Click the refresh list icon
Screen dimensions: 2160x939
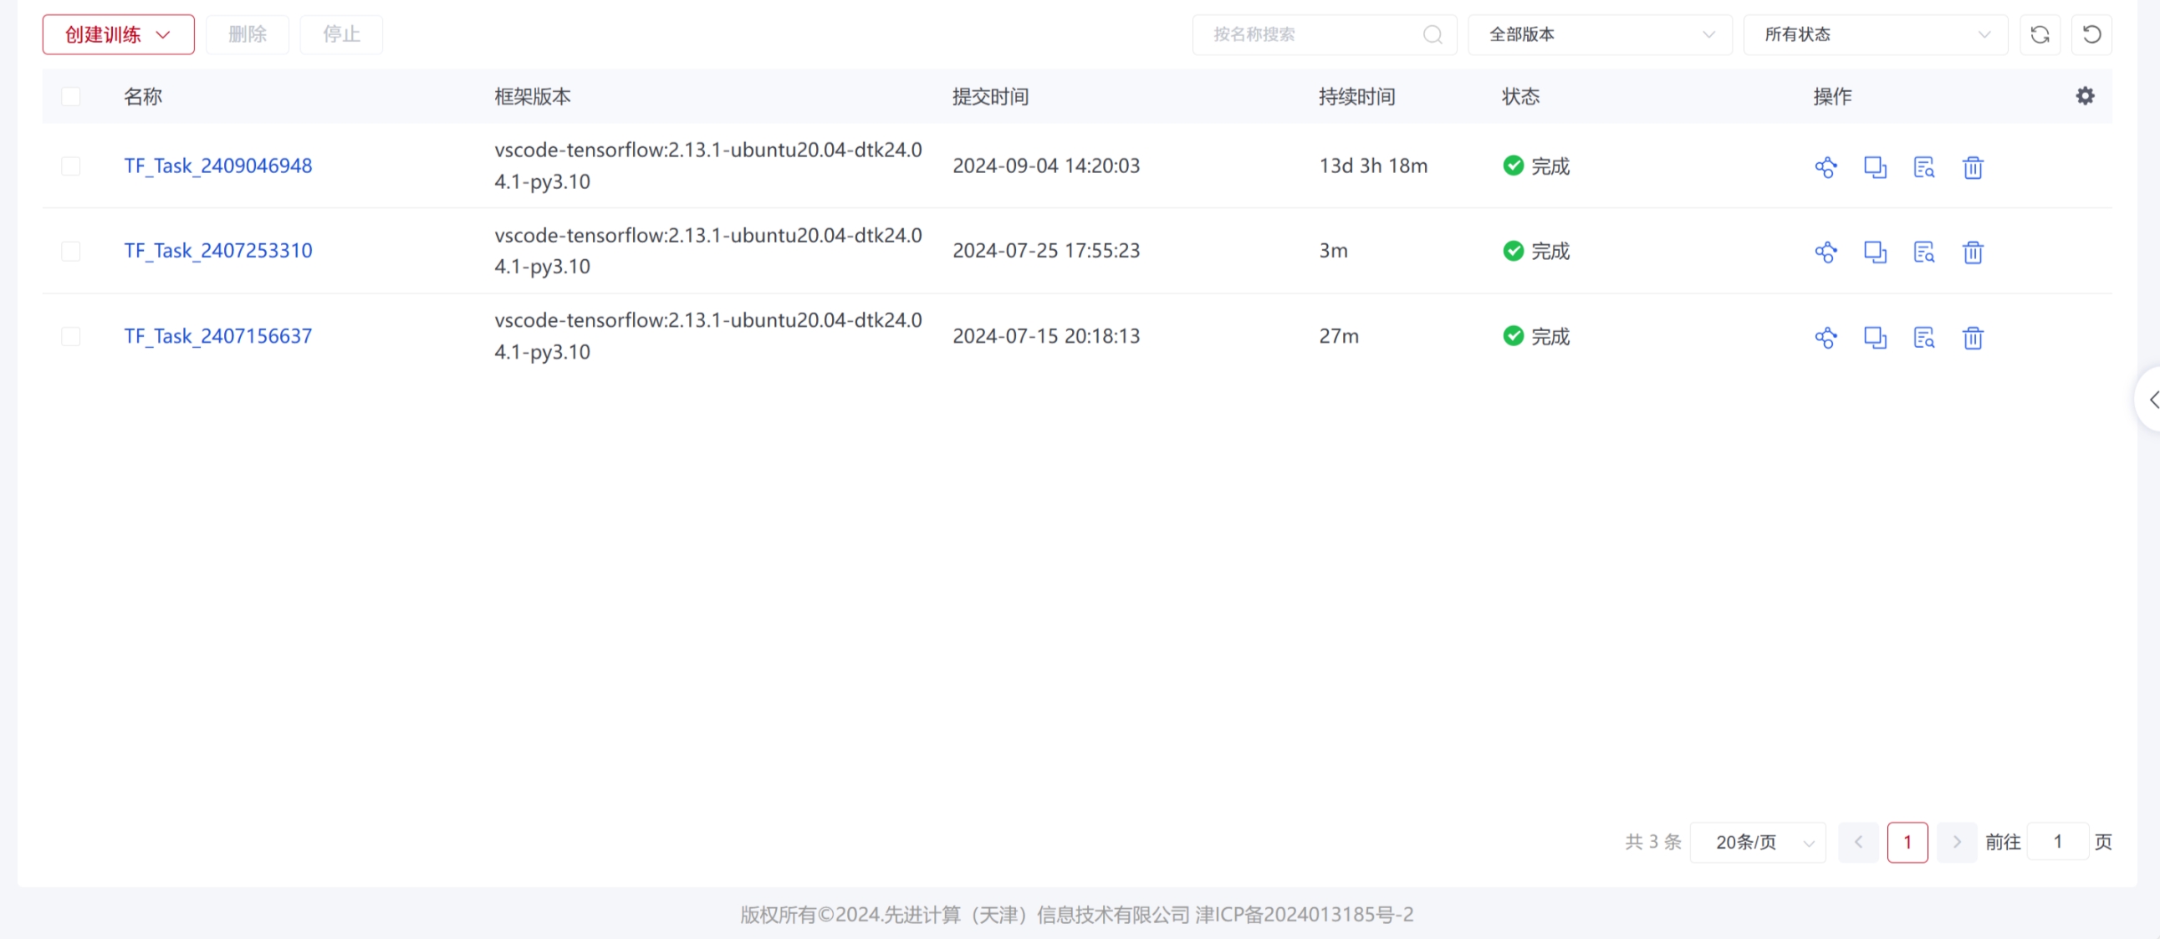point(2040,34)
